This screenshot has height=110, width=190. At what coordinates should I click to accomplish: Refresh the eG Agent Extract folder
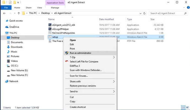(x=144, y=13)
